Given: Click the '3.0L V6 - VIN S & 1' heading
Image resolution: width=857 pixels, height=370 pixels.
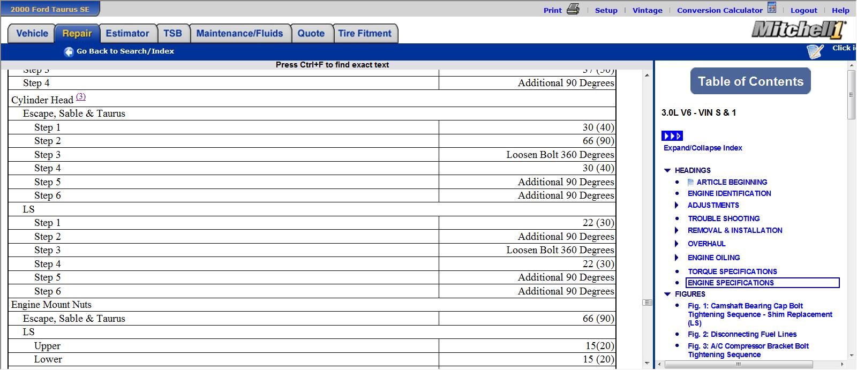Looking at the screenshot, I should point(698,113).
